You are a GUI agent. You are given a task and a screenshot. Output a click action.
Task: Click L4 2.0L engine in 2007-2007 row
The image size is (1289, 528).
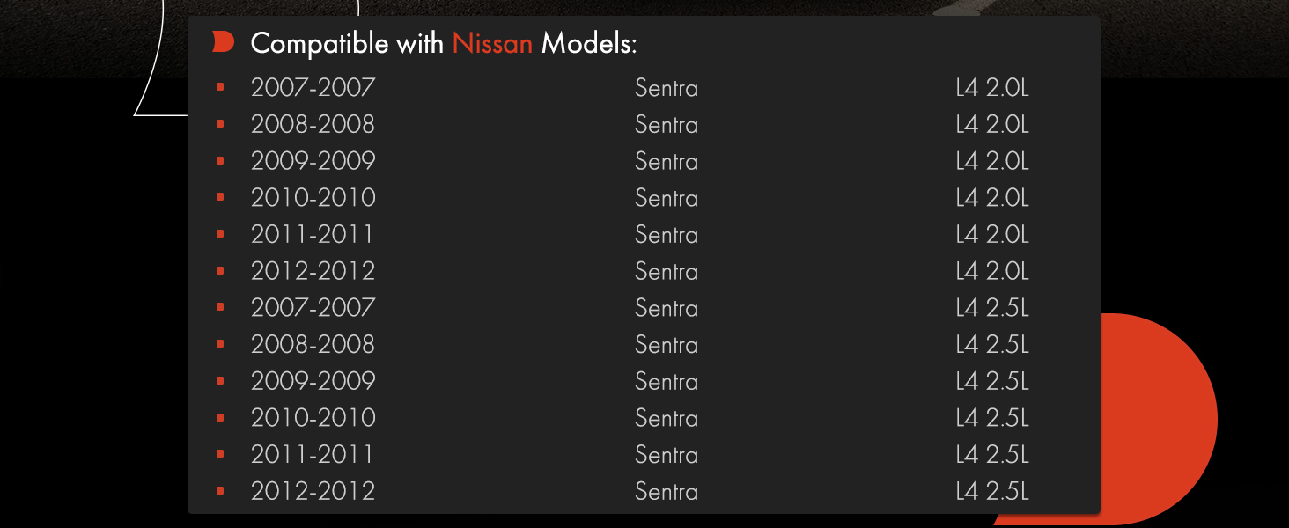[992, 89]
